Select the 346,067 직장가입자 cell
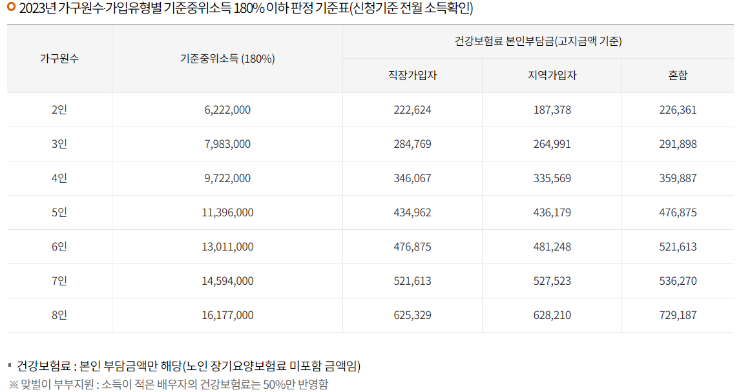The image size is (741, 392). [x=413, y=178]
